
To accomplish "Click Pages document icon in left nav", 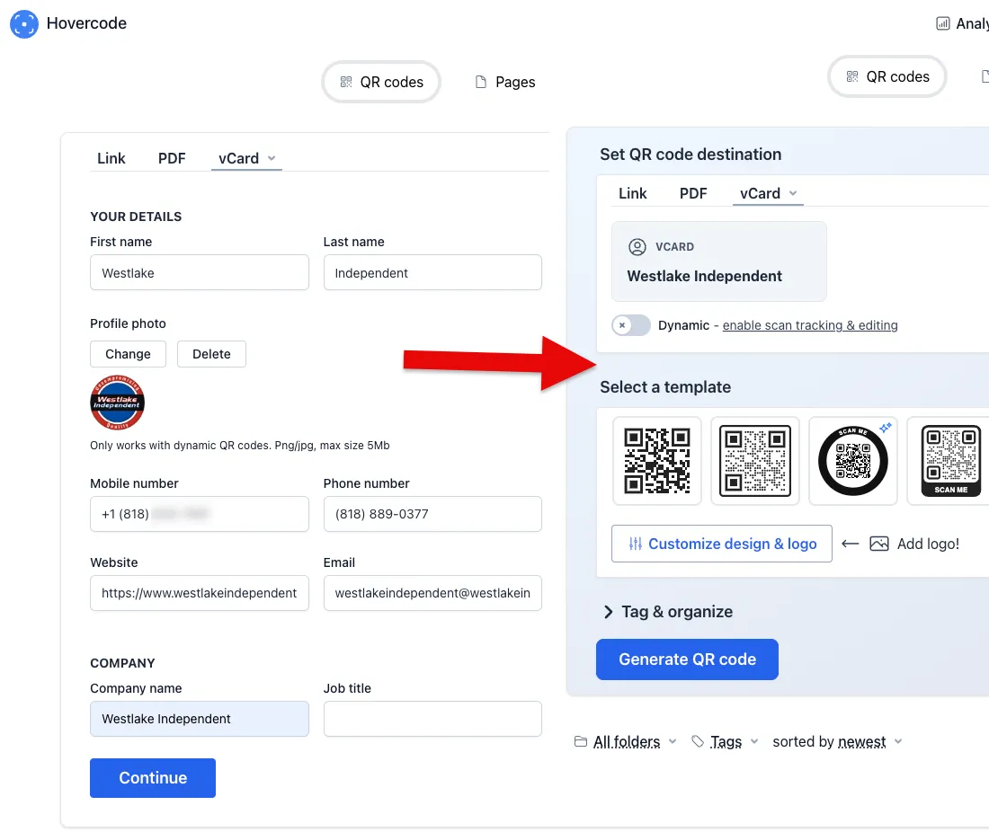I will (x=481, y=82).
